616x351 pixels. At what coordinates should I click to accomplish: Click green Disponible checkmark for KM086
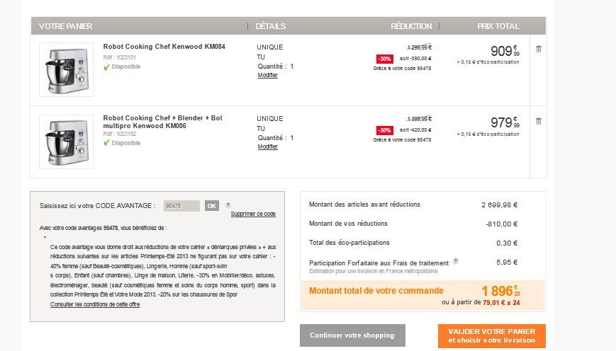tap(106, 142)
